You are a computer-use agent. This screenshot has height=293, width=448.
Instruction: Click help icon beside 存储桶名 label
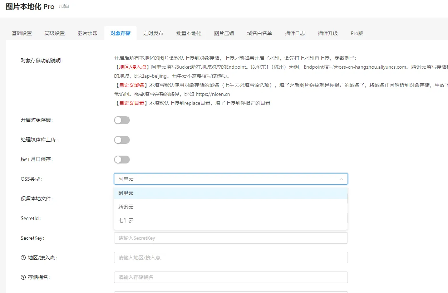tap(24, 277)
